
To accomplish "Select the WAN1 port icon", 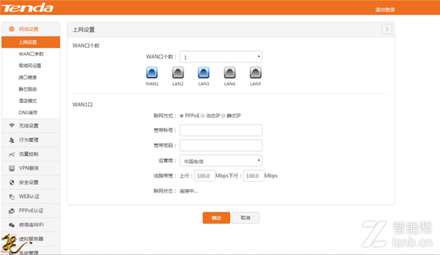I will click(152, 73).
